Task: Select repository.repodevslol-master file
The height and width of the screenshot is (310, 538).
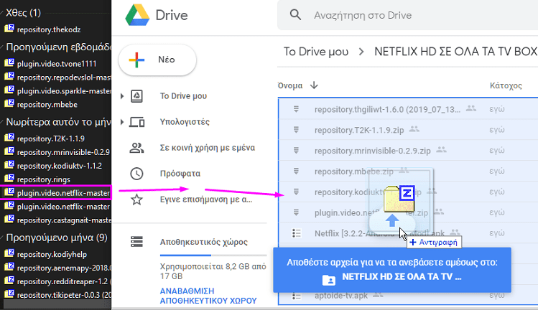Action: (x=64, y=77)
